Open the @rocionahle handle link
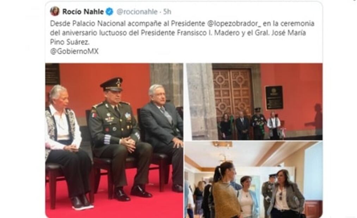The width and height of the screenshot is (357, 218). pos(137,12)
